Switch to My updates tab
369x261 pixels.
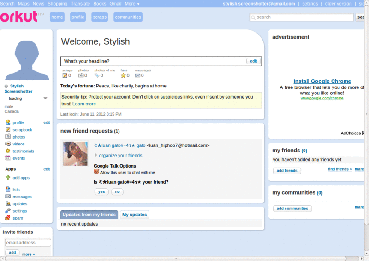[x=135, y=215]
